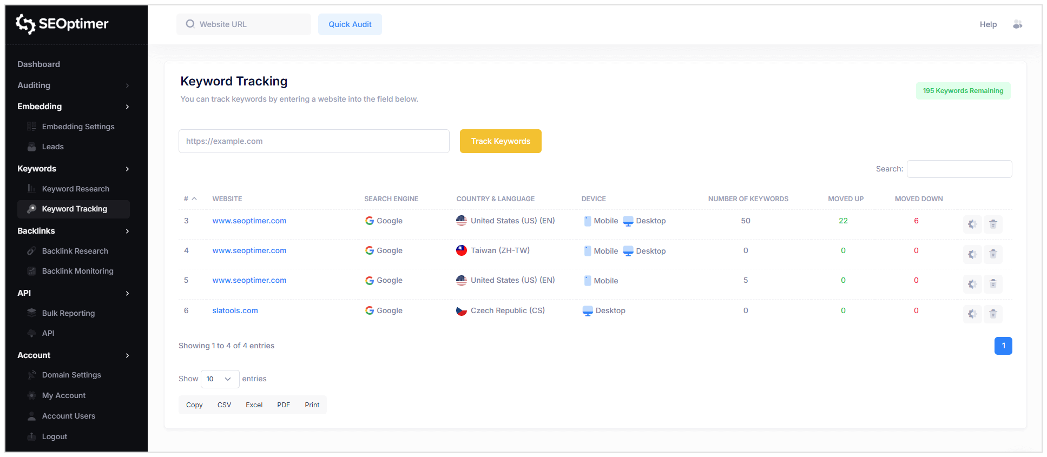Image resolution: width=1047 pixels, height=457 pixels.
Task: Export table to Excel
Action: (x=254, y=405)
